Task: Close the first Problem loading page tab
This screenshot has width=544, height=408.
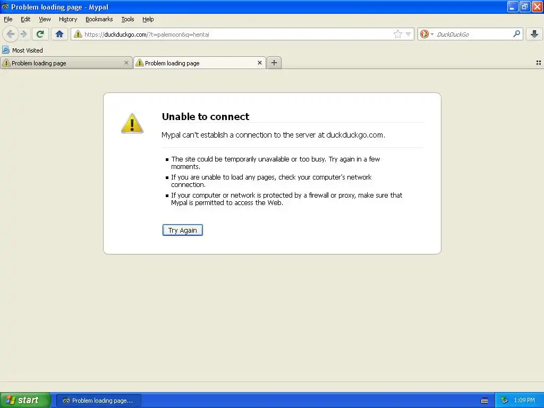Action: (x=126, y=63)
